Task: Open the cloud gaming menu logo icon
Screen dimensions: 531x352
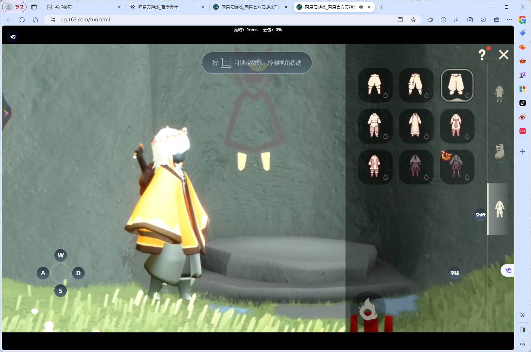Action: (x=13, y=37)
